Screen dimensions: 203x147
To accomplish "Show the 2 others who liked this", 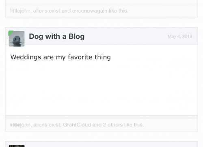I will 113,125.
